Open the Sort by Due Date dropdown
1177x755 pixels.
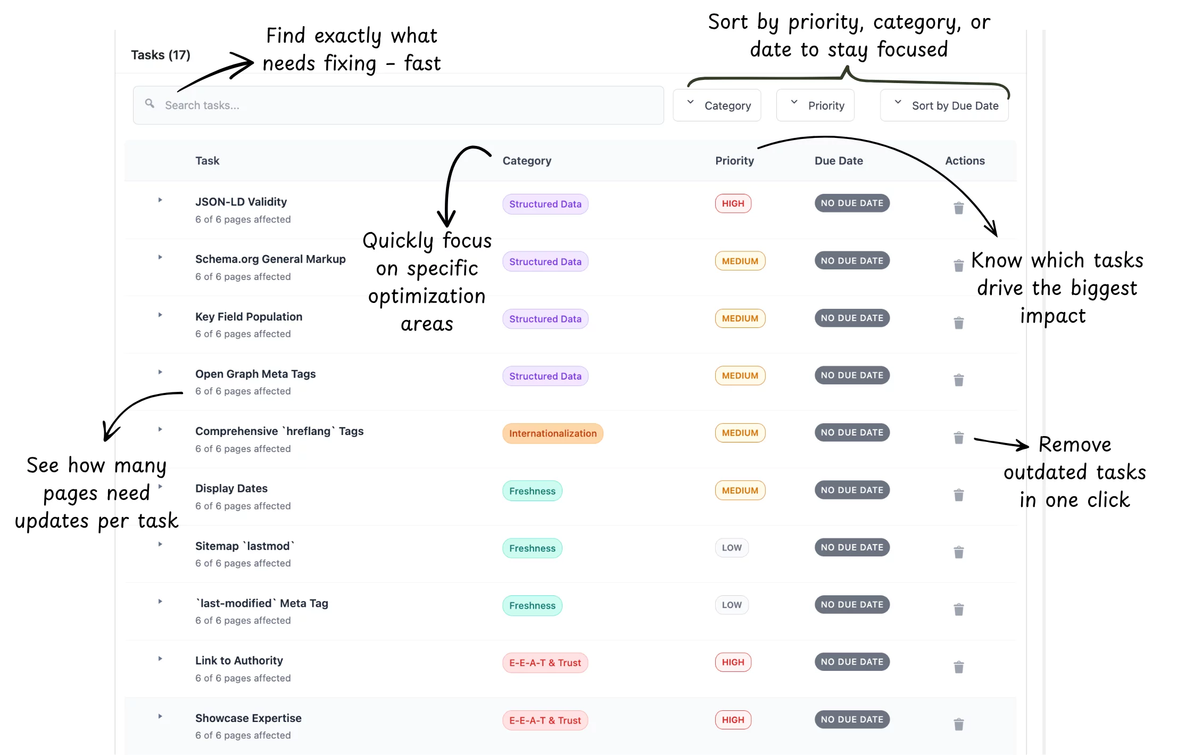[944, 105]
